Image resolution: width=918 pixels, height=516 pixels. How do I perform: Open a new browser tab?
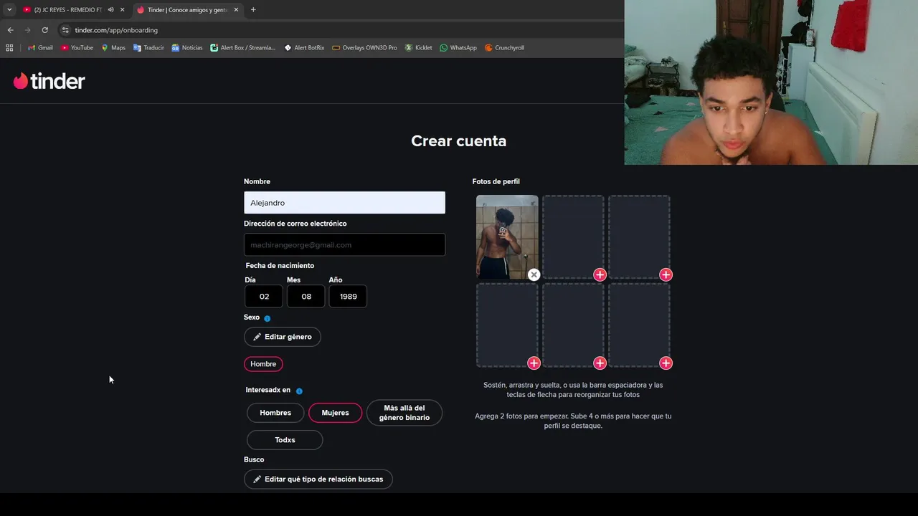click(x=253, y=10)
